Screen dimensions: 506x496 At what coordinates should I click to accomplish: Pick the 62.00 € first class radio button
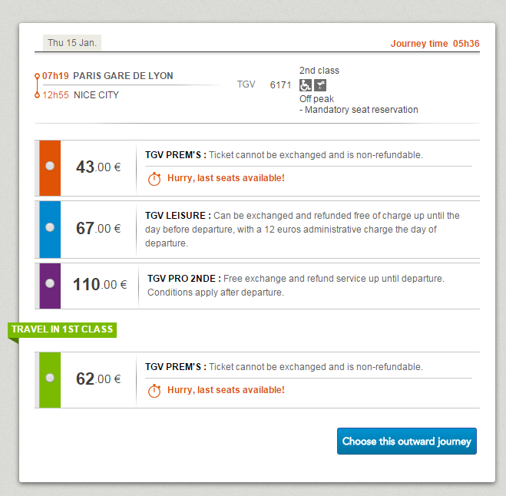click(50, 378)
